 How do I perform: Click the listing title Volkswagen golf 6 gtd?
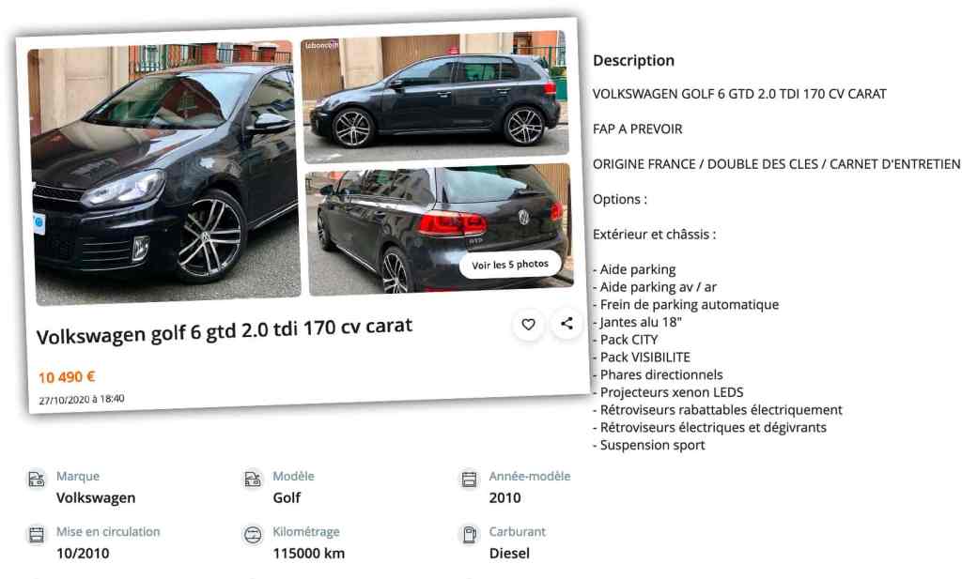224,331
